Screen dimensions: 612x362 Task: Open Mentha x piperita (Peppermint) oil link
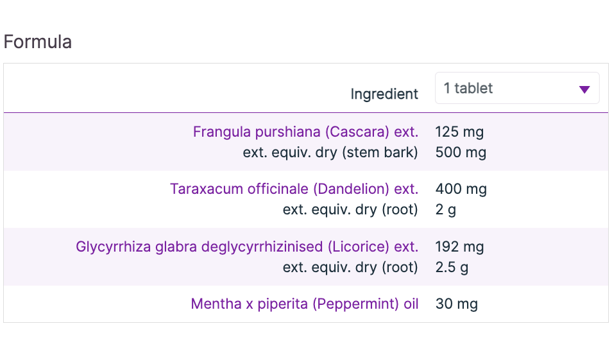click(304, 304)
